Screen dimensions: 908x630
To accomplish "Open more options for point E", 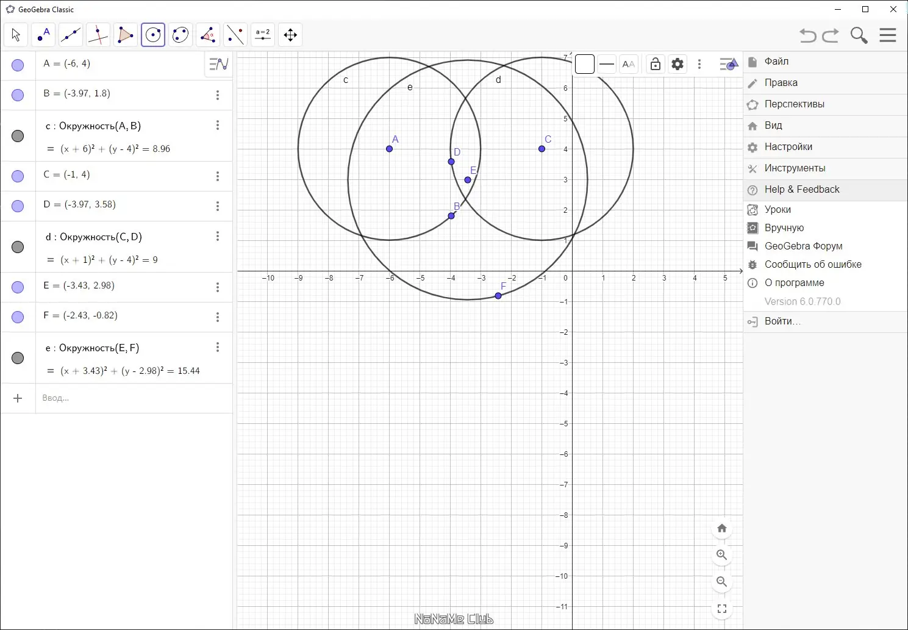I will [x=218, y=287].
